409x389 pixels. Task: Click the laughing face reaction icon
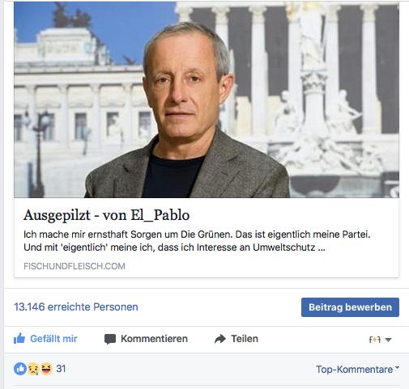[x=46, y=369]
